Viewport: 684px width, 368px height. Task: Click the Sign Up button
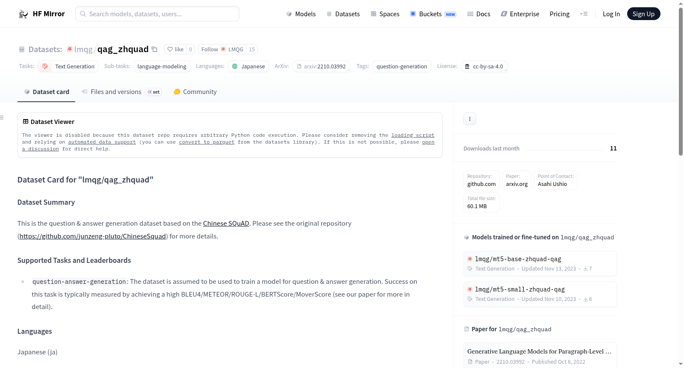(643, 14)
